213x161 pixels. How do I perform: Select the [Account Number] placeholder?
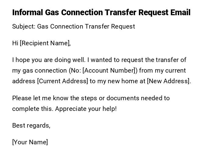tap(109, 70)
